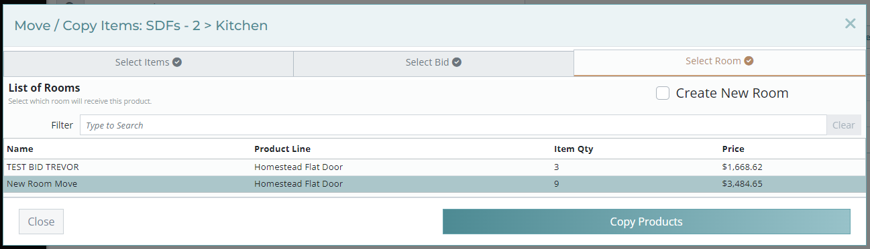Sort rooms by Product Line header

(282, 149)
